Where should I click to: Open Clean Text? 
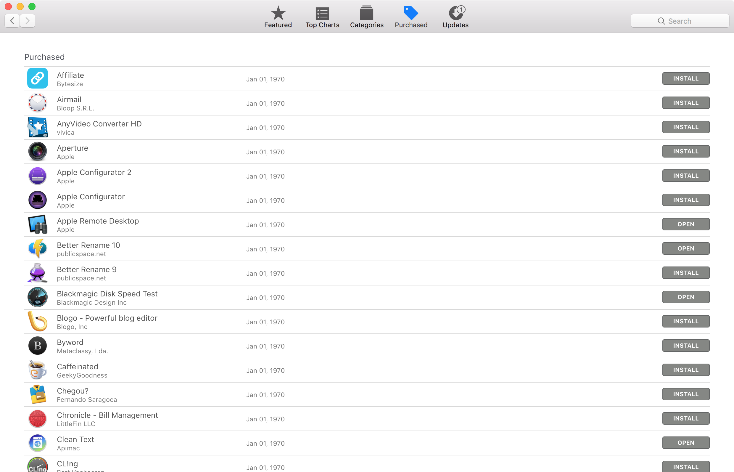(685, 443)
